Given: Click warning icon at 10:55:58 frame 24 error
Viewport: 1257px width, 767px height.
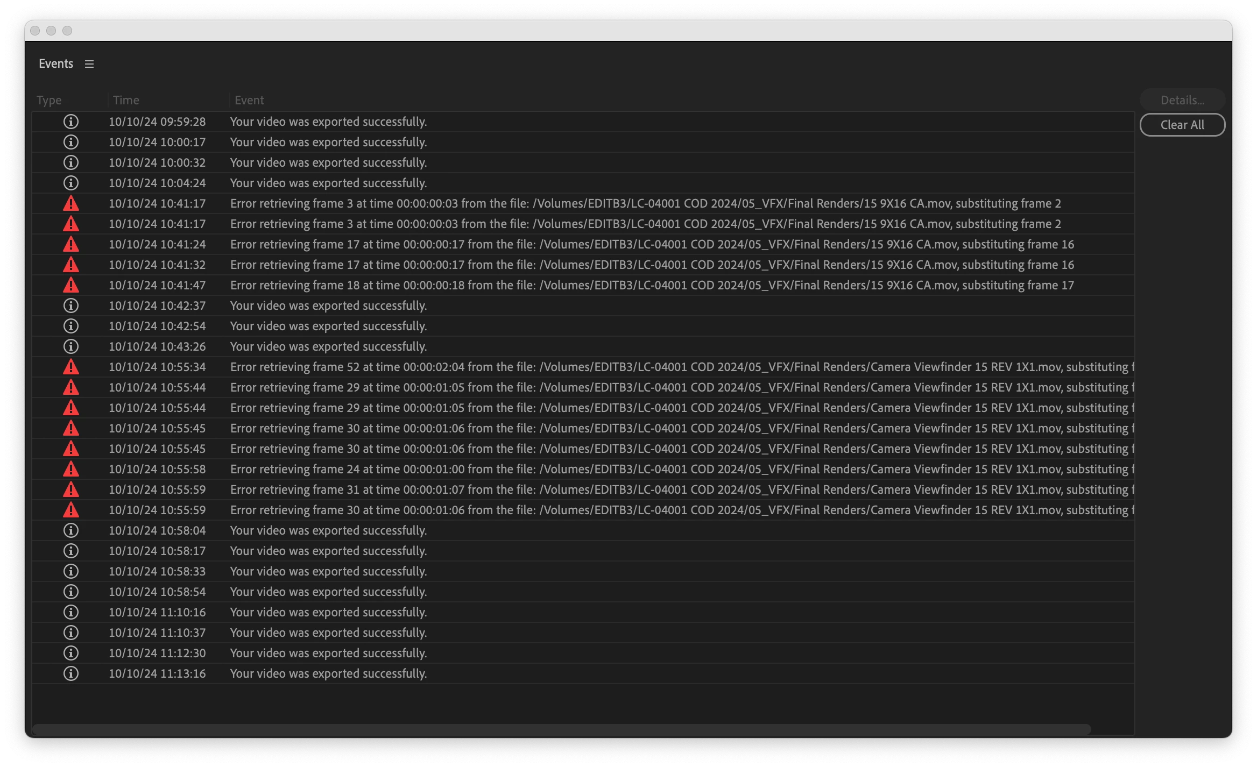Looking at the screenshot, I should click(x=70, y=469).
